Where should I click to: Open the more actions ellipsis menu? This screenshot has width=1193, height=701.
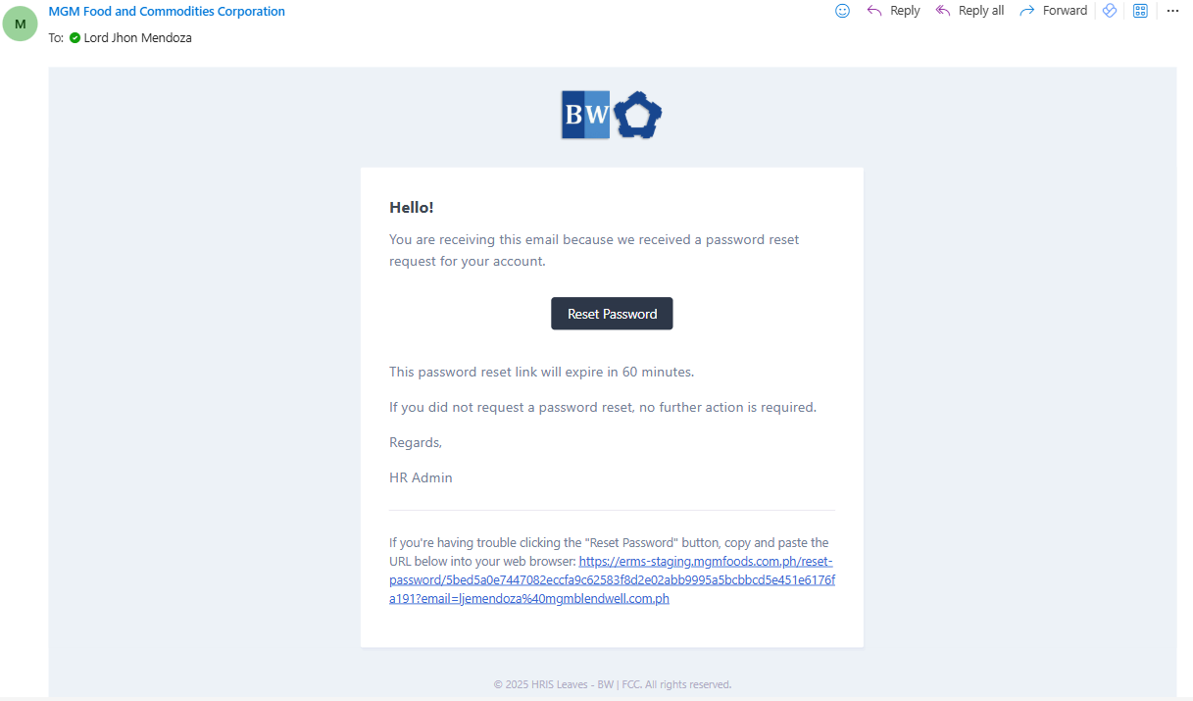click(x=1172, y=11)
